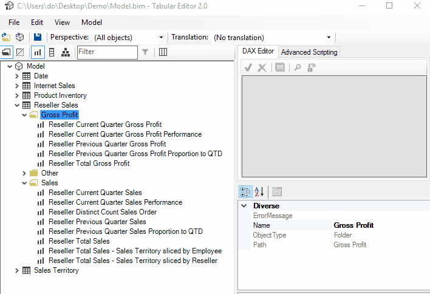Expand the Product Inventory table
The width and height of the screenshot is (430, 294).
[x=17, y=95]
